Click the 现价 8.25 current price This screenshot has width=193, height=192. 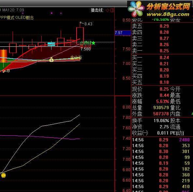(164, 89)
